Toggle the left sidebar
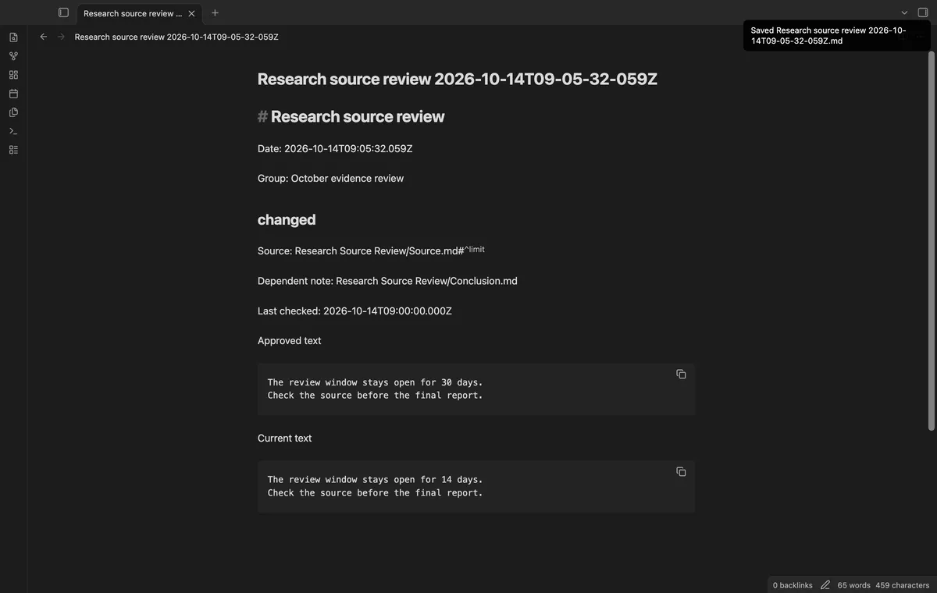937x593 pixels. tap(64, 12)
